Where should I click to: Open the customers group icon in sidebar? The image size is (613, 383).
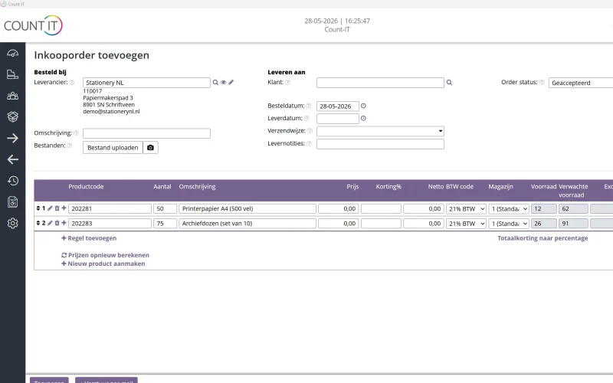coord(12,96)
